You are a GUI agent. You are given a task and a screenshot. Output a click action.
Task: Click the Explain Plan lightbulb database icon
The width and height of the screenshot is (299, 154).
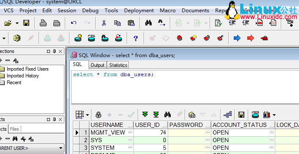78,38
